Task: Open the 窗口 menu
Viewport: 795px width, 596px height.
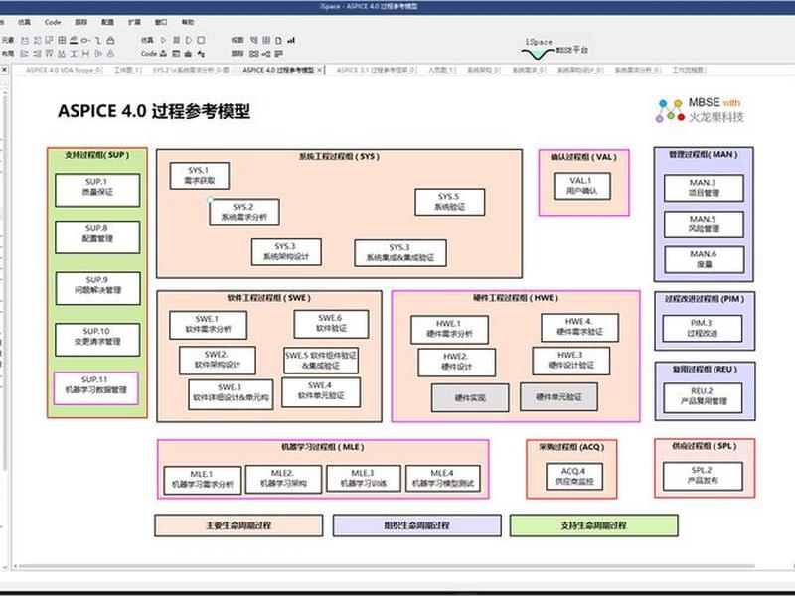Action: (x=161, y=22)
